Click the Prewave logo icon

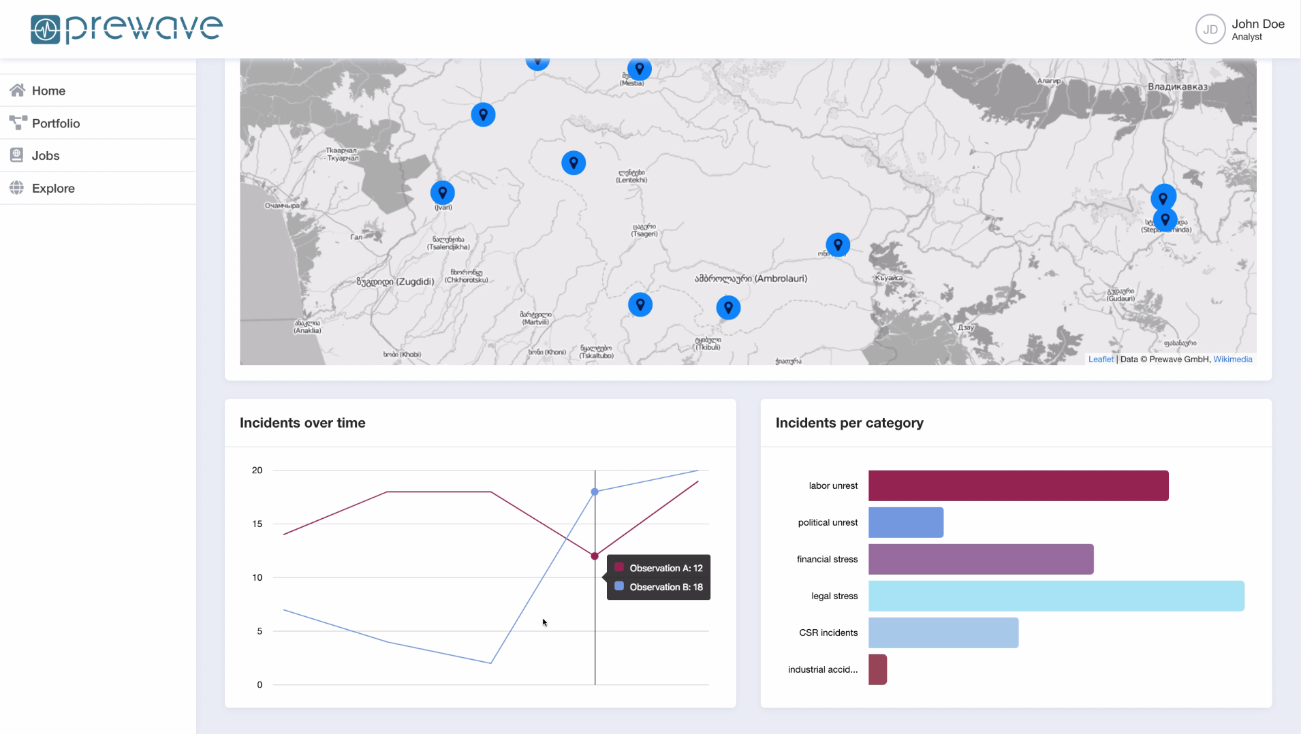pos(46,29)
